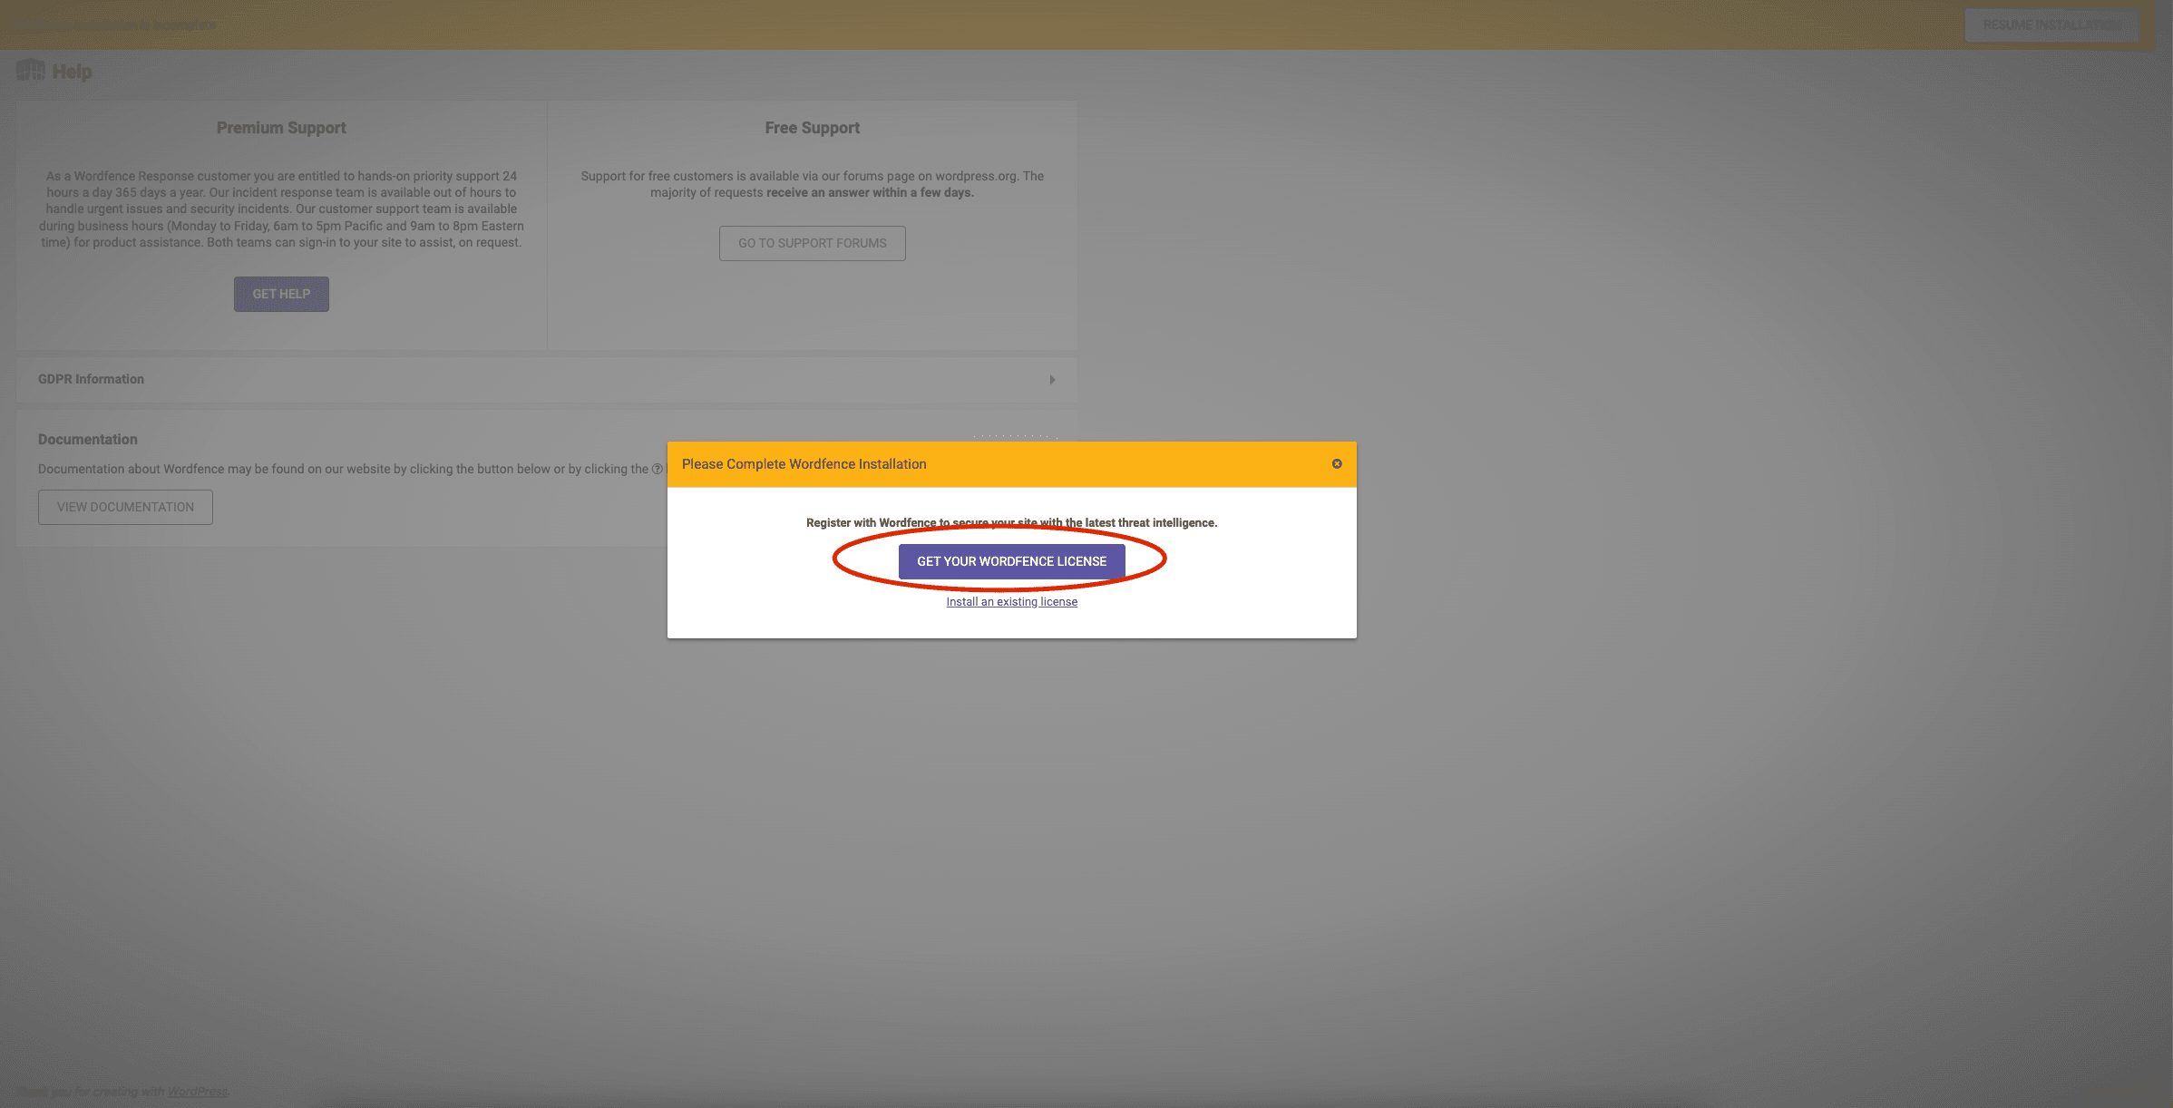
Task: Click the Documentation section heading
Action: point(87,439)
